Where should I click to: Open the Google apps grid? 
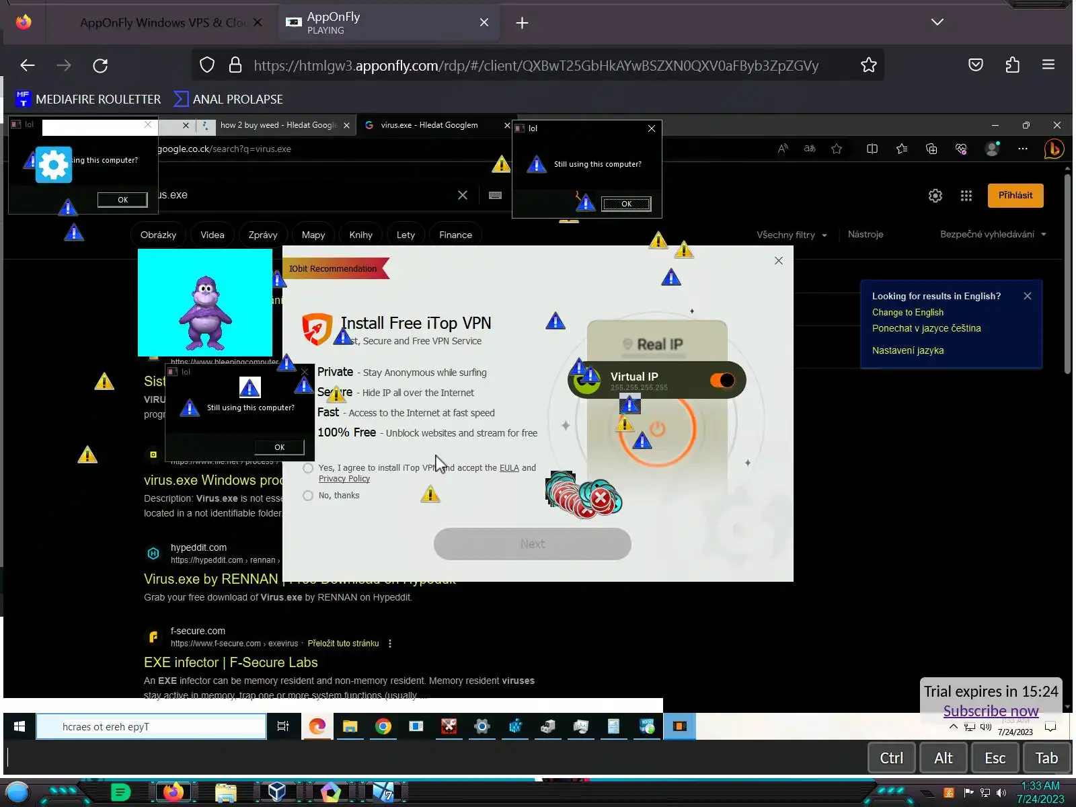pos(966,196)
